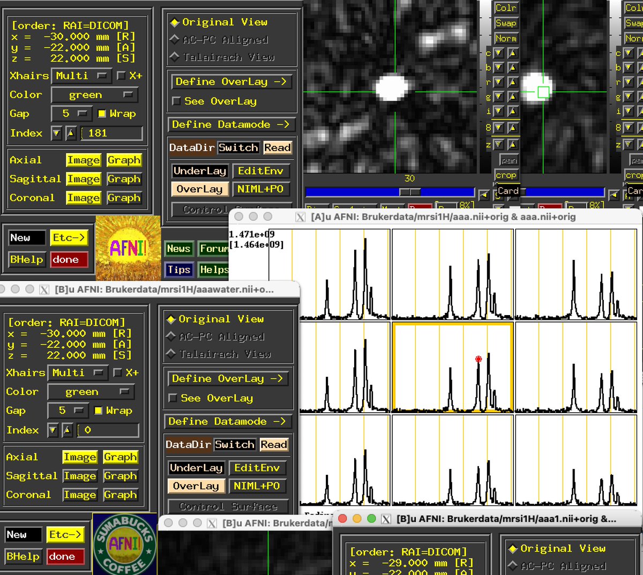Screen dimensions: 643x575
Task: Click Index up arrow in the aaawater controller
Action: (x=67, y=430)
